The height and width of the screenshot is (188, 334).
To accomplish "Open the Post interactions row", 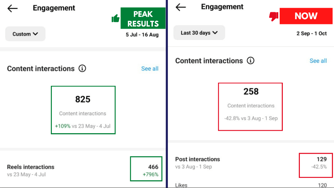I will [197, 159].
